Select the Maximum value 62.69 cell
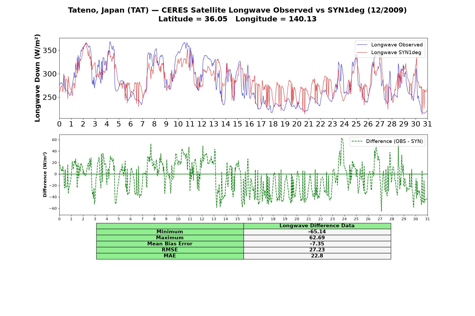Screen dimensions: 475x316 (317, 238)
